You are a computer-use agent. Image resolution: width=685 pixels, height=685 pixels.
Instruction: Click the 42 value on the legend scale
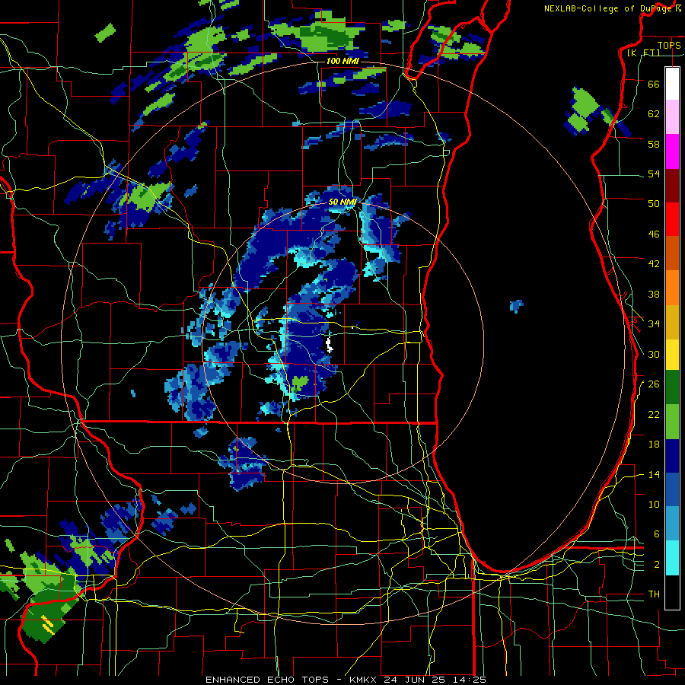[654, 264]
